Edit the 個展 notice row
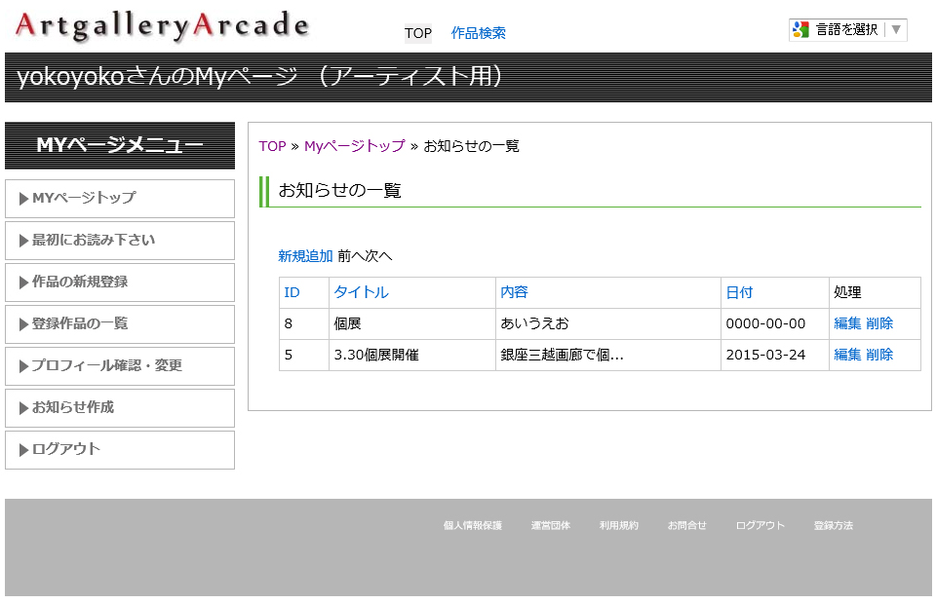Viewport: 936px width, 604px height. tap(847, 323)
